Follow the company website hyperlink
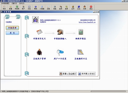The image size is (128, 93). (87, 22)
